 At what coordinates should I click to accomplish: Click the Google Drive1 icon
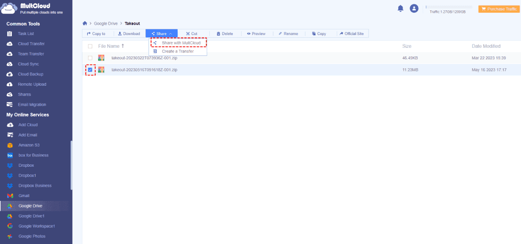pyautogui.click(x=10, y=216)
